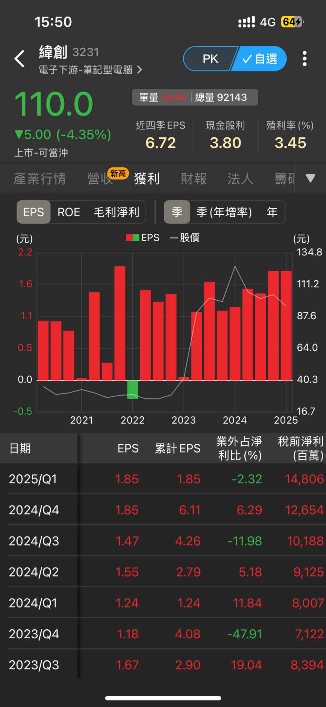Tap the back arrow icon
This screenshot has height=707, width=326.
click(20, 59)
